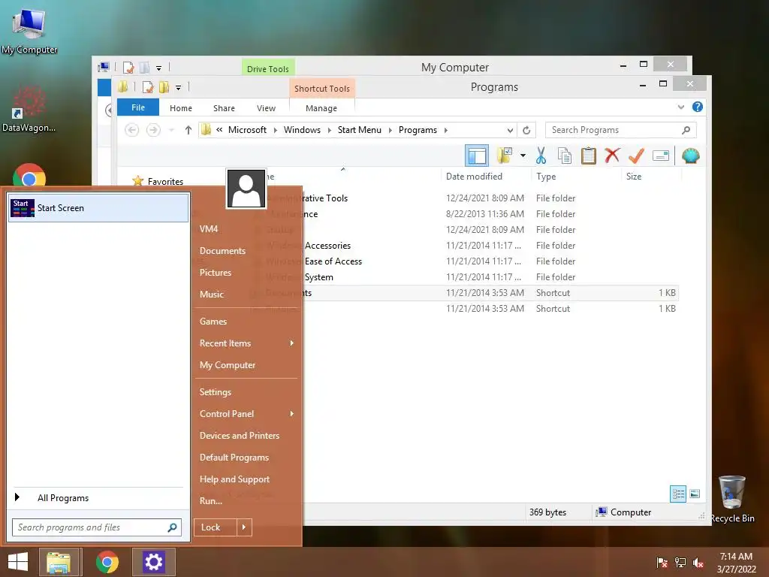Open the Manage ribbon tab
The image size is (769, 577).
pyautogui.click(x=321, y=108)
